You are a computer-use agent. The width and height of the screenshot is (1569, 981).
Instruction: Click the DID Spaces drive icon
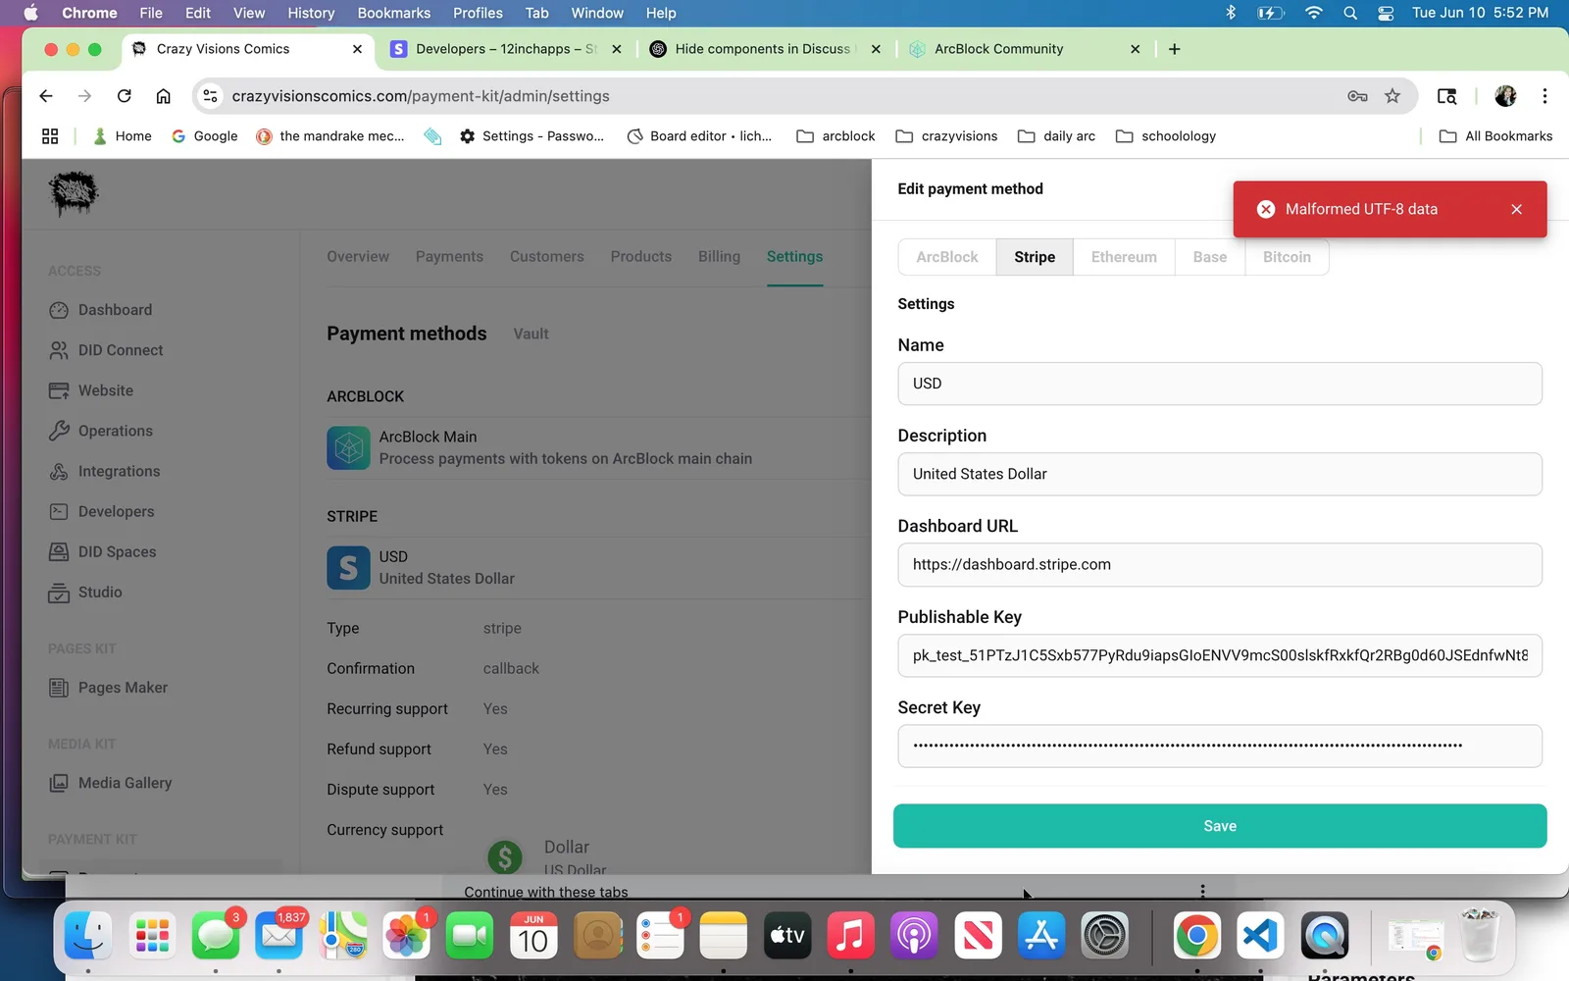coord(59,551)
